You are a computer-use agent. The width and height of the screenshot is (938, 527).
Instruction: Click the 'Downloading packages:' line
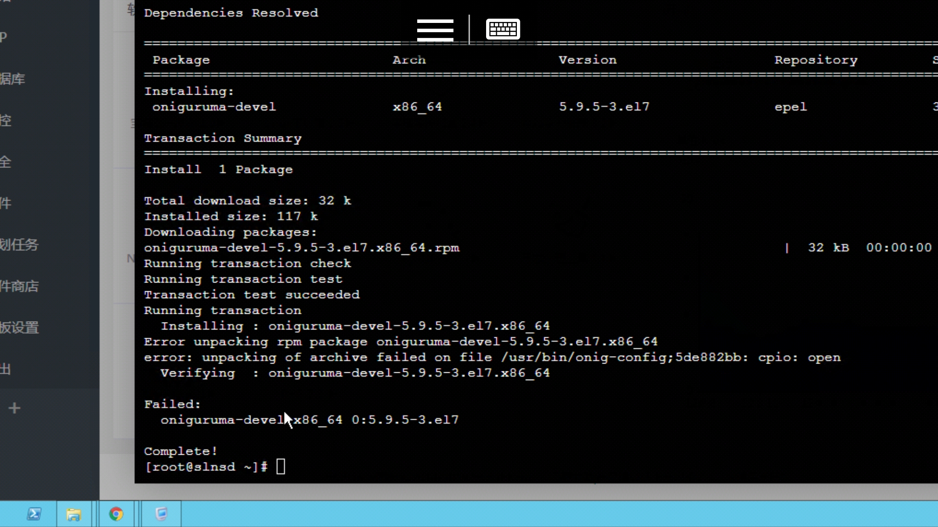point(231,232)
